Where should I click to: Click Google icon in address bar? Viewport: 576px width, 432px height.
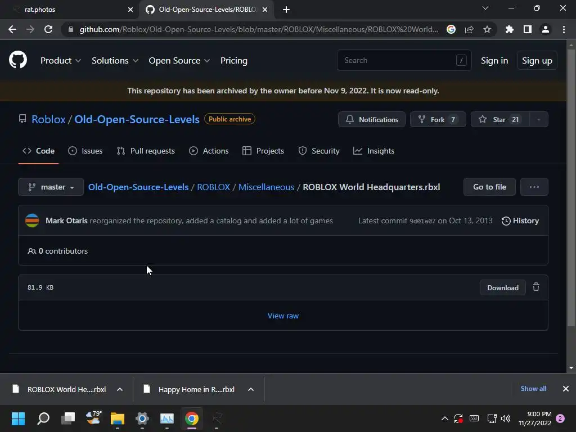click(451, 29)
